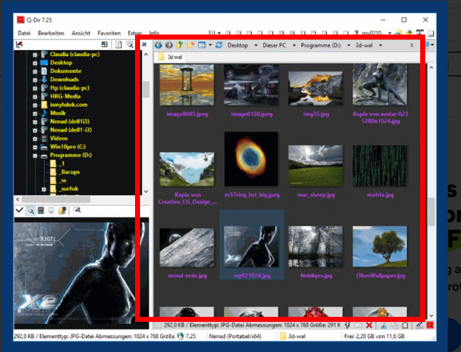Open dropdown arrow after Desktop breadcrumb

256,45
